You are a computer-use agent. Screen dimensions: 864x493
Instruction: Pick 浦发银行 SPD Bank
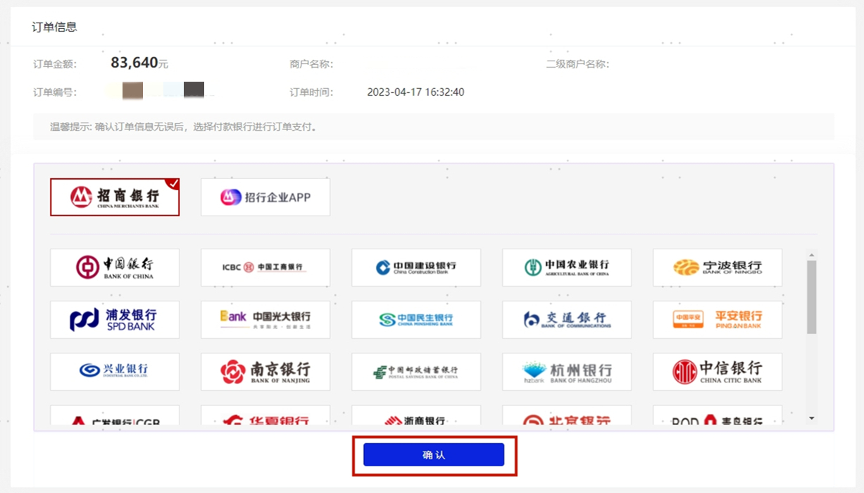tap(115, 320)
